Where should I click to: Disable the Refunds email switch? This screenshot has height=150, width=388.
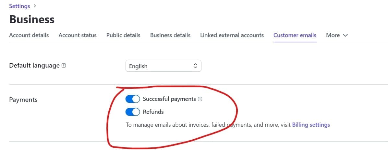132,112
